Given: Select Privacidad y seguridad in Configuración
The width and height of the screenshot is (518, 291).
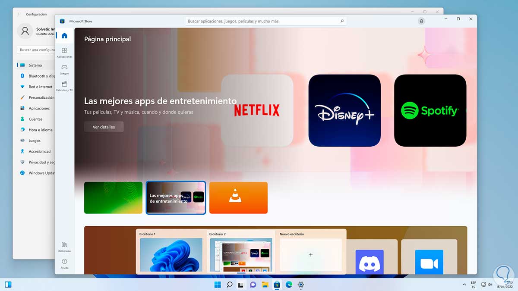Looking at the screenshot, I should [x=36, y=163].
